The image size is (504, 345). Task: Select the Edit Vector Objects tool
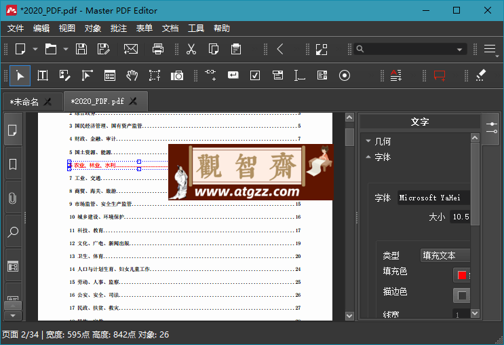coord(87,75)
